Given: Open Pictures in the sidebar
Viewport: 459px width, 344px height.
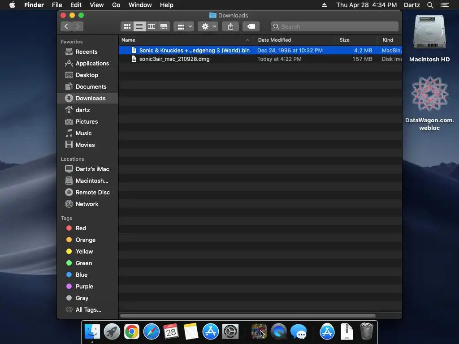Looking at the screenshot, I should [x=87, y=122].
